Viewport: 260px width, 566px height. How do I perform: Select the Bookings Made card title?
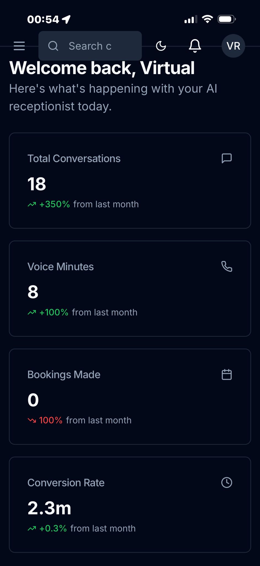click(x=64, y=375)
